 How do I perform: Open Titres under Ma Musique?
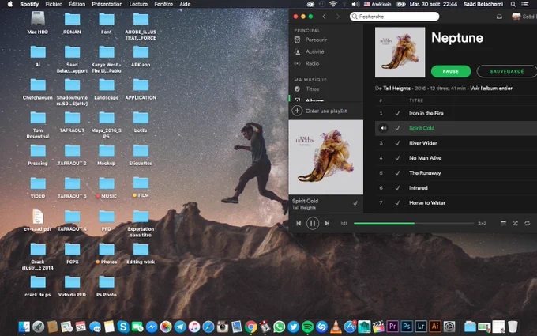(x=313, y=89)
